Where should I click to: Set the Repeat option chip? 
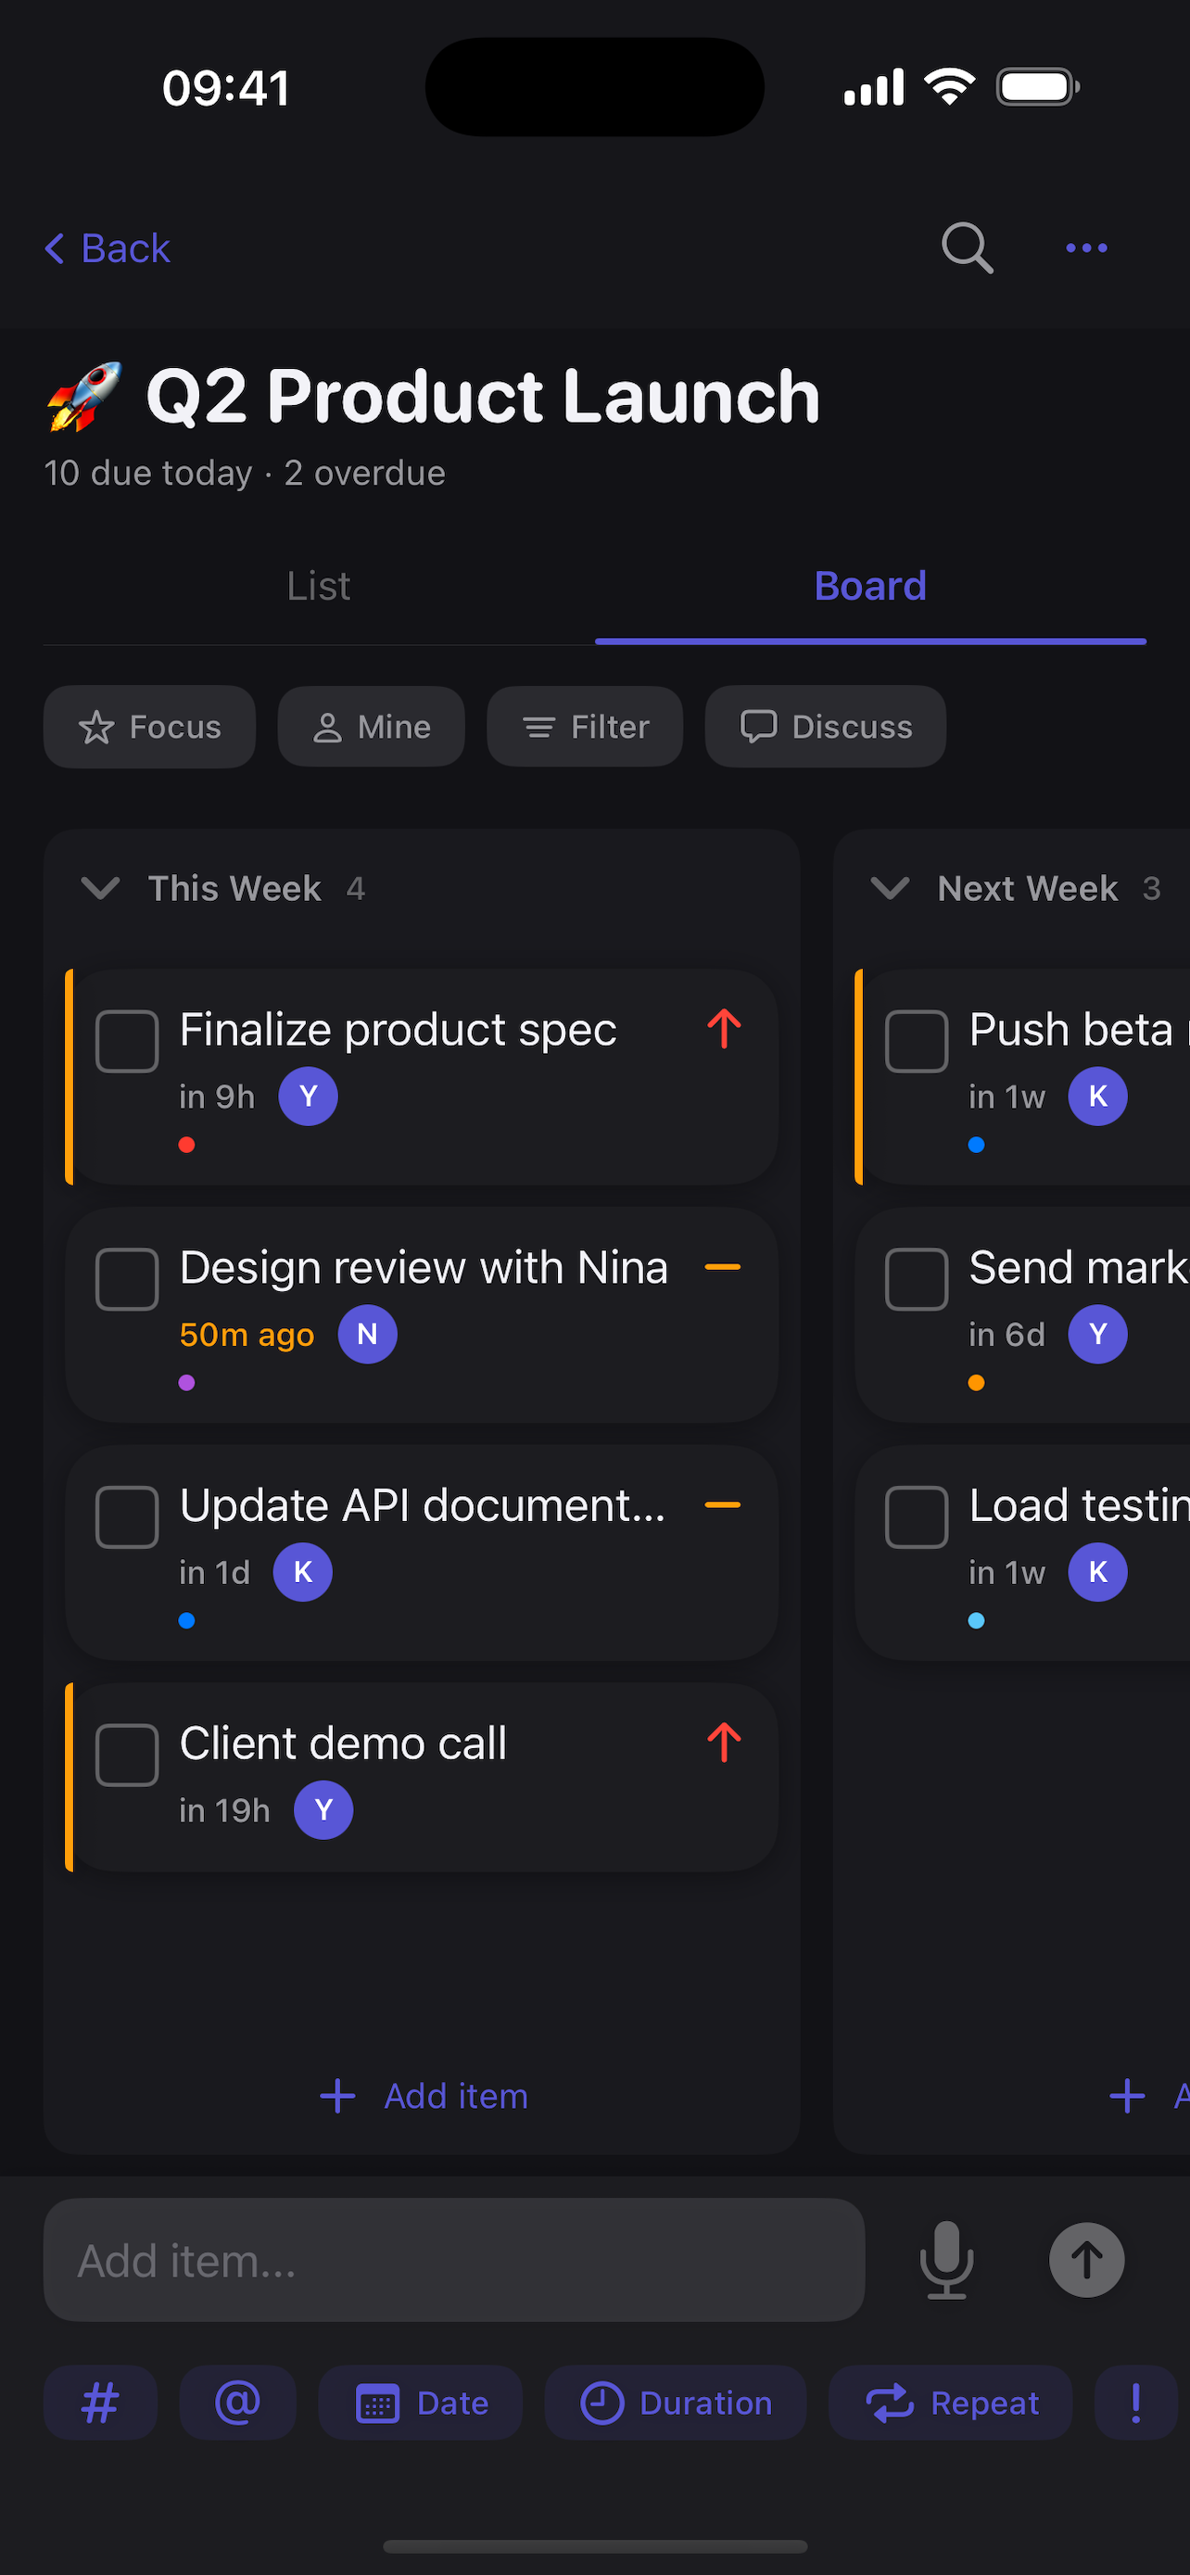click(951, 2402)
